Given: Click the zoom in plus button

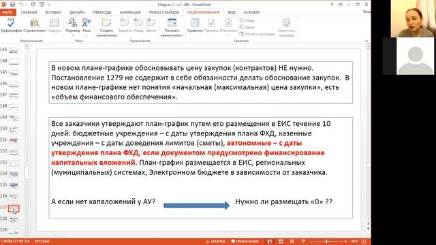Looking at the screenshot, I should pos(345,242).
